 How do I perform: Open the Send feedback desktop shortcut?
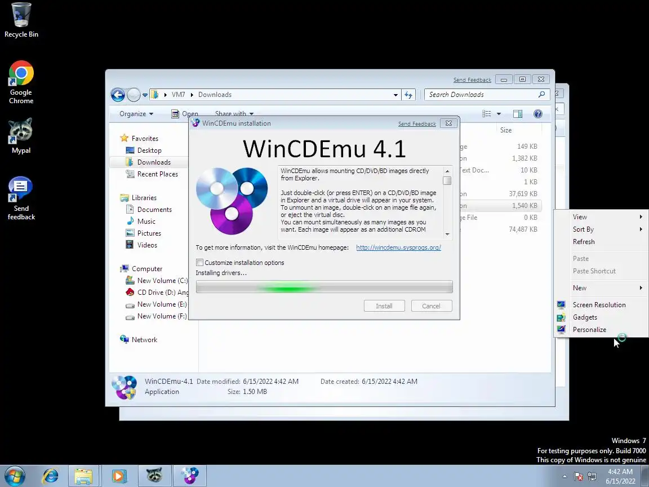click(x=21, y=198)
